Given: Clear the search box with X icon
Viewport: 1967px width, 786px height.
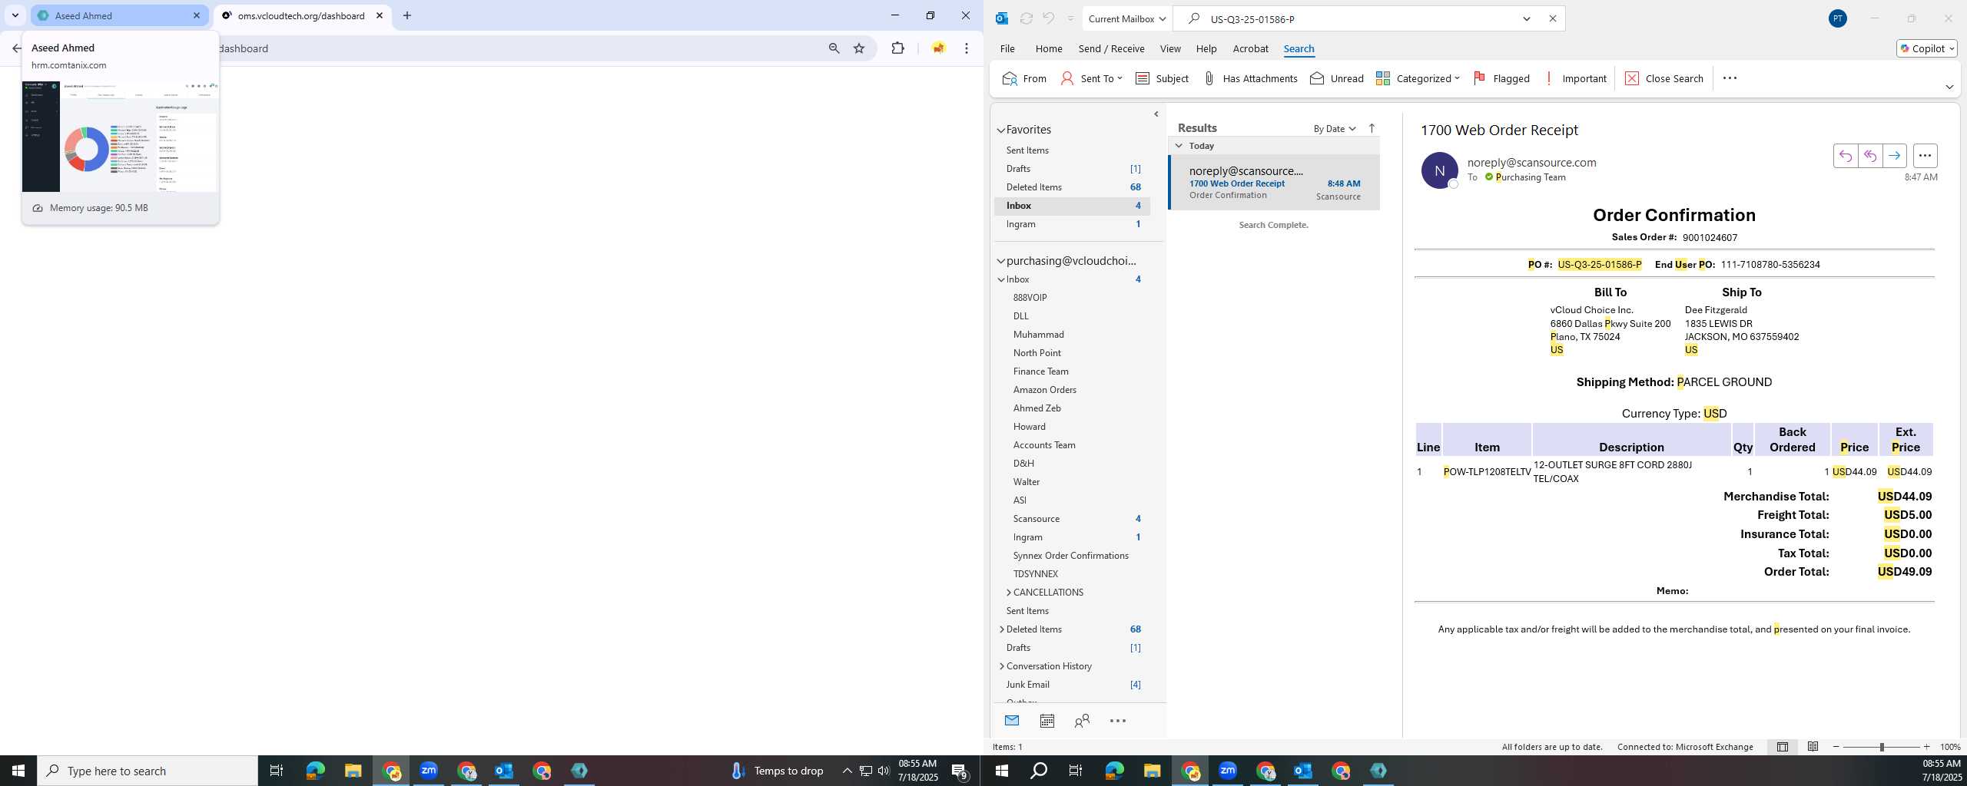Looking at the screenshot, I should [1552, 18].
